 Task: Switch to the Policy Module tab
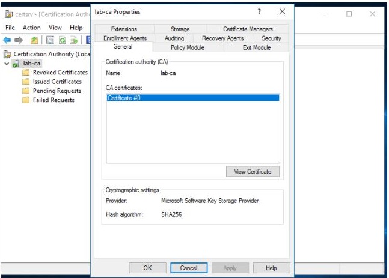pos(187,47)
